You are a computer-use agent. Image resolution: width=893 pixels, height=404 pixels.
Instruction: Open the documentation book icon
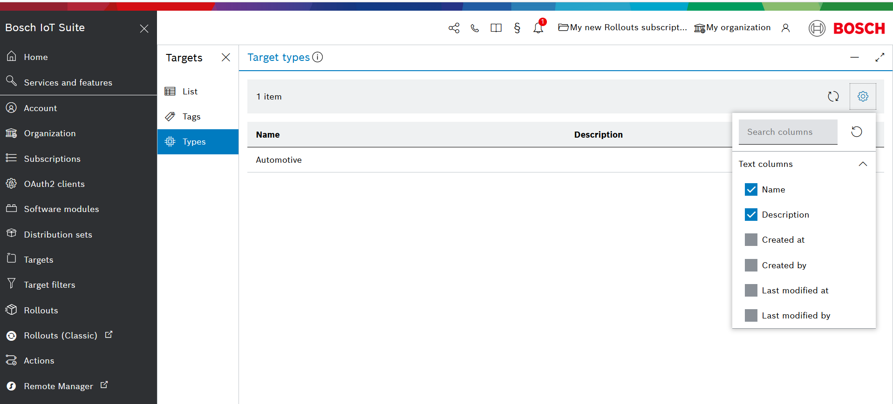click(496, 28)
